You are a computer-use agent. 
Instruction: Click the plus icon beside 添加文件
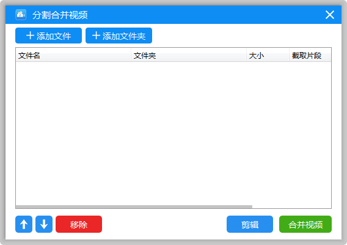(x=30, y=36)
